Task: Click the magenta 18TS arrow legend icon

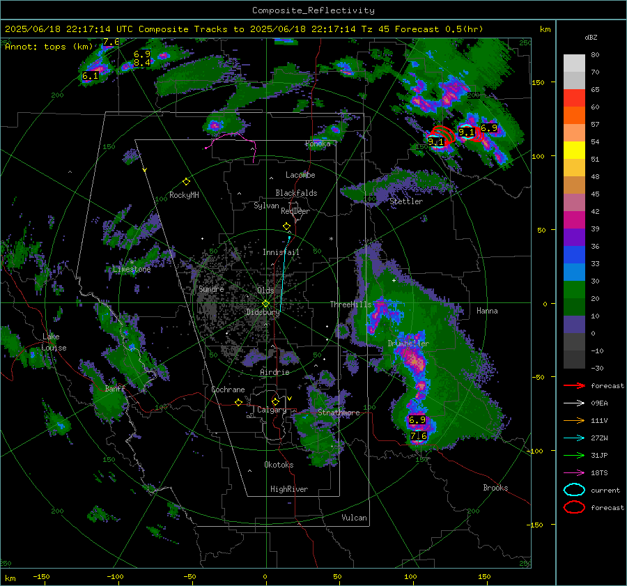Action: point(574,473)
